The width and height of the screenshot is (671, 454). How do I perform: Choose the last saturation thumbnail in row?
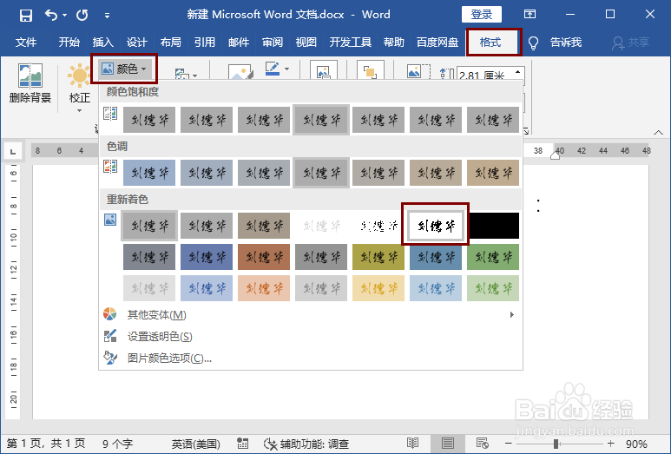coord(493,120)
